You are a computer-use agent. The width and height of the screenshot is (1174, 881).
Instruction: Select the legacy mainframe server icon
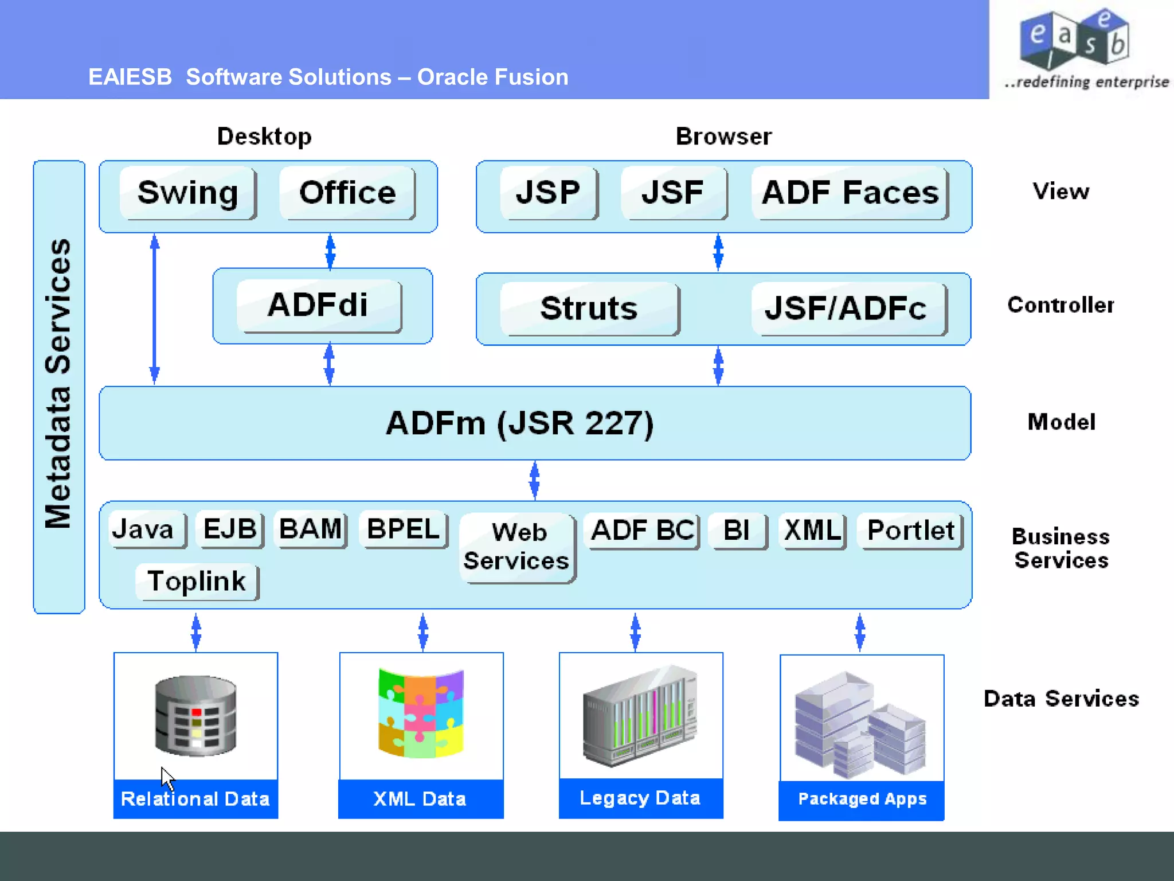point(640,716)
